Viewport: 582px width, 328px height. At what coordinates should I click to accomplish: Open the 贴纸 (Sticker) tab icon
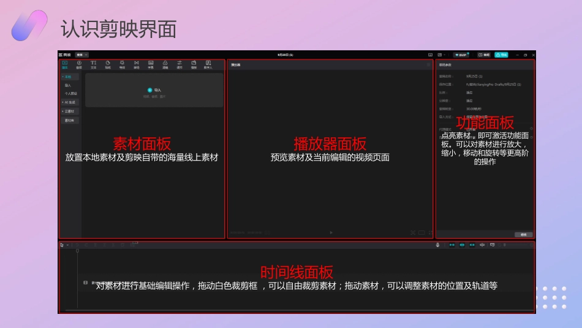108,64
